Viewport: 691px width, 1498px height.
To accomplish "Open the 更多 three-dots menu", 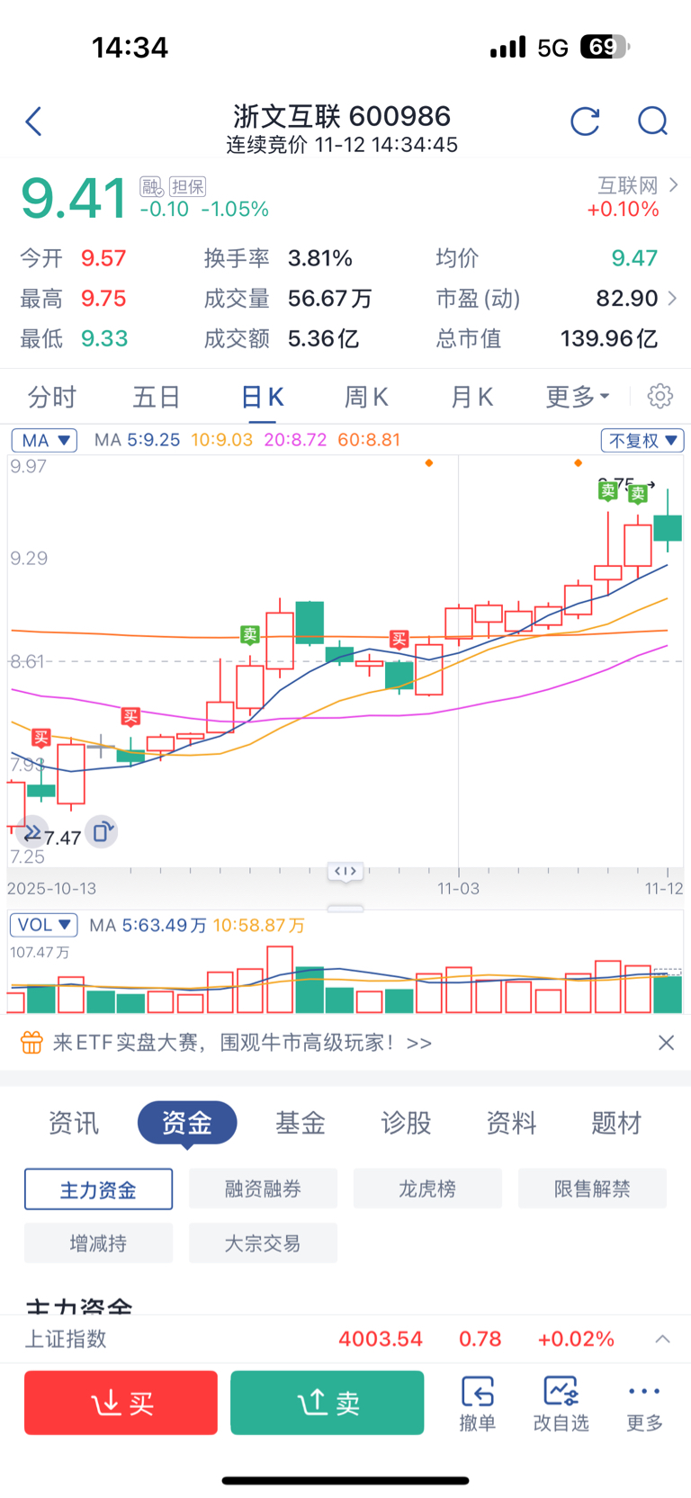I will pos(644,1403).
